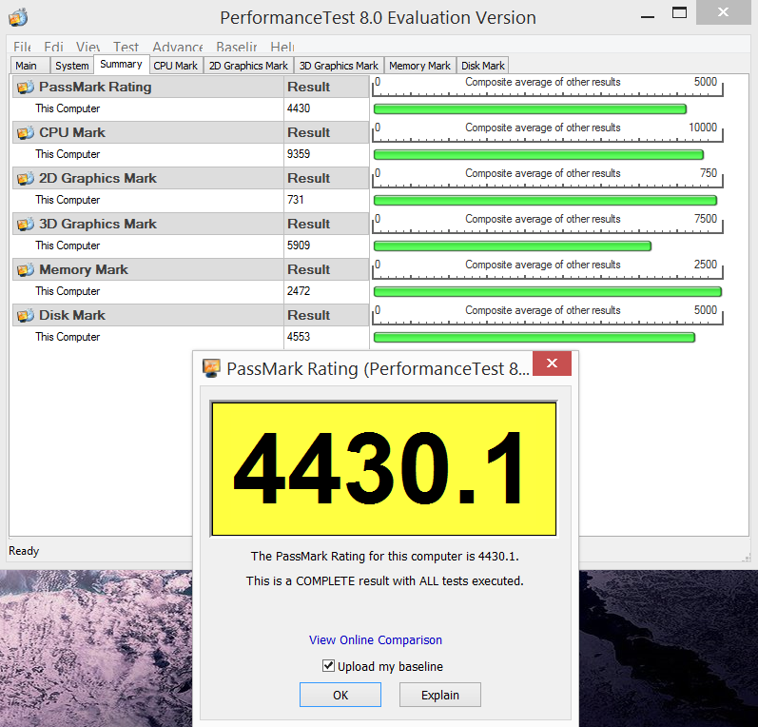Click the CPU Mark result value 9359
This screenshot has width=758, height=727.
tap(299, 154)
